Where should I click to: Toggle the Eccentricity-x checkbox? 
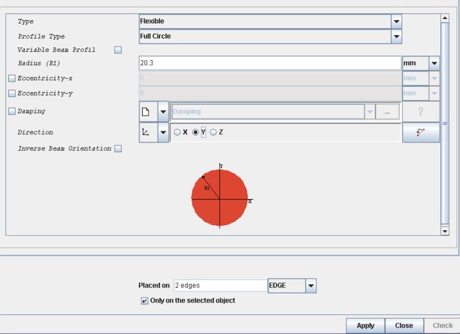click(x=12, y=78)
